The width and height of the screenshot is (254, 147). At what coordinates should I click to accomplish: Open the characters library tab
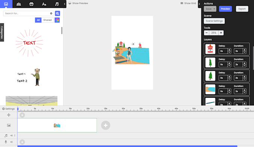pos(19,4)
